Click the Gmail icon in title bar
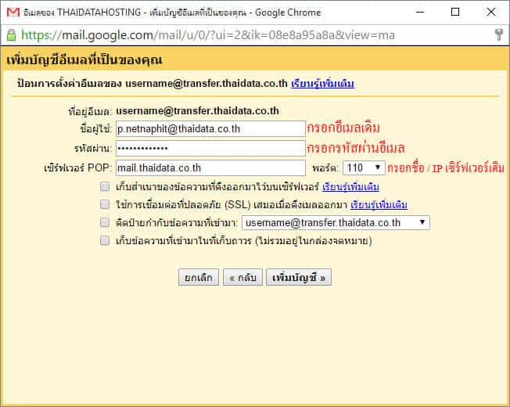The image size is (510, 407). point(13,13)
